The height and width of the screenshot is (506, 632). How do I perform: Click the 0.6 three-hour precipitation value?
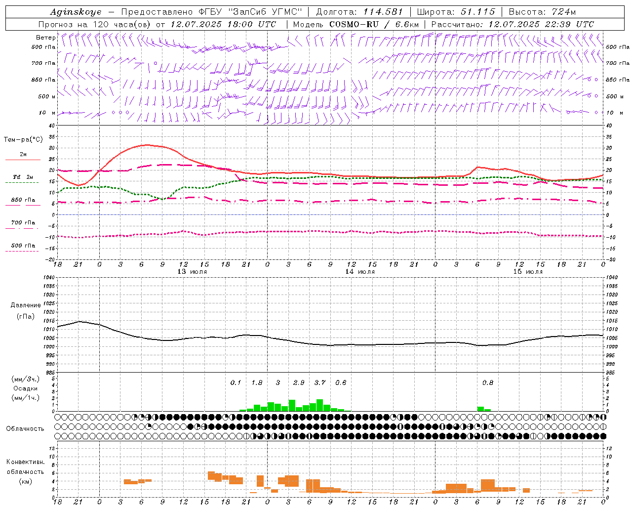pyautogui.click(x=341, y=383)
